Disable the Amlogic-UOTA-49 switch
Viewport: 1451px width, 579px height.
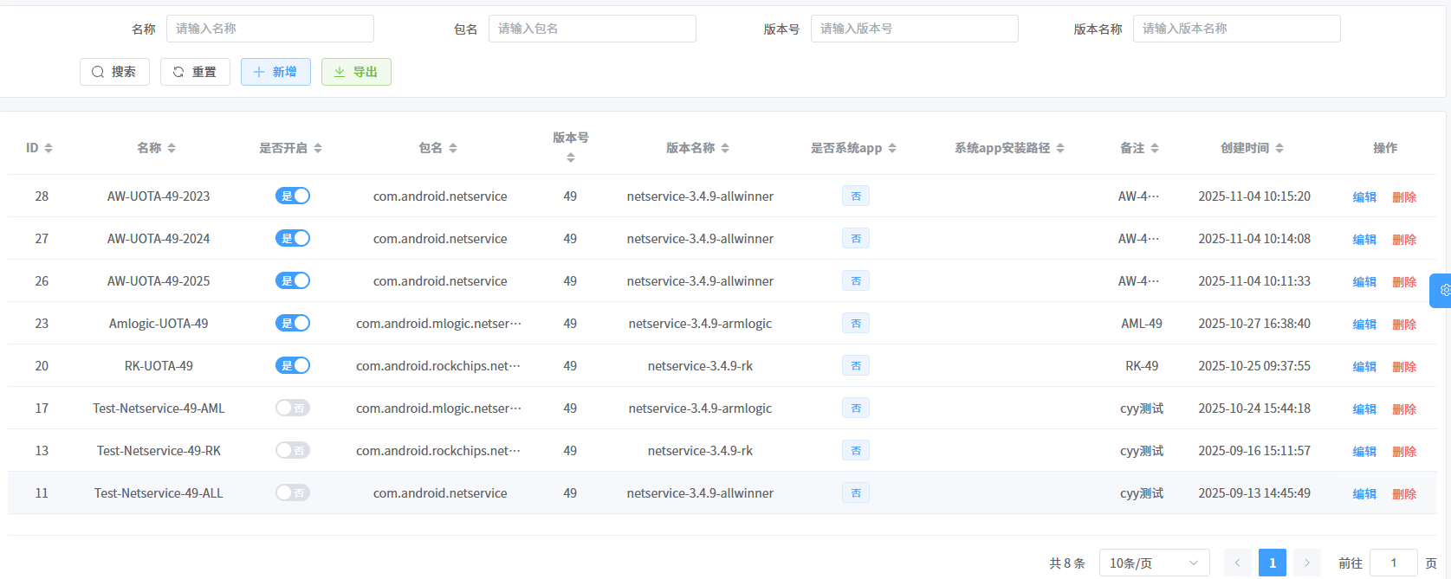[x=293, y=323]
